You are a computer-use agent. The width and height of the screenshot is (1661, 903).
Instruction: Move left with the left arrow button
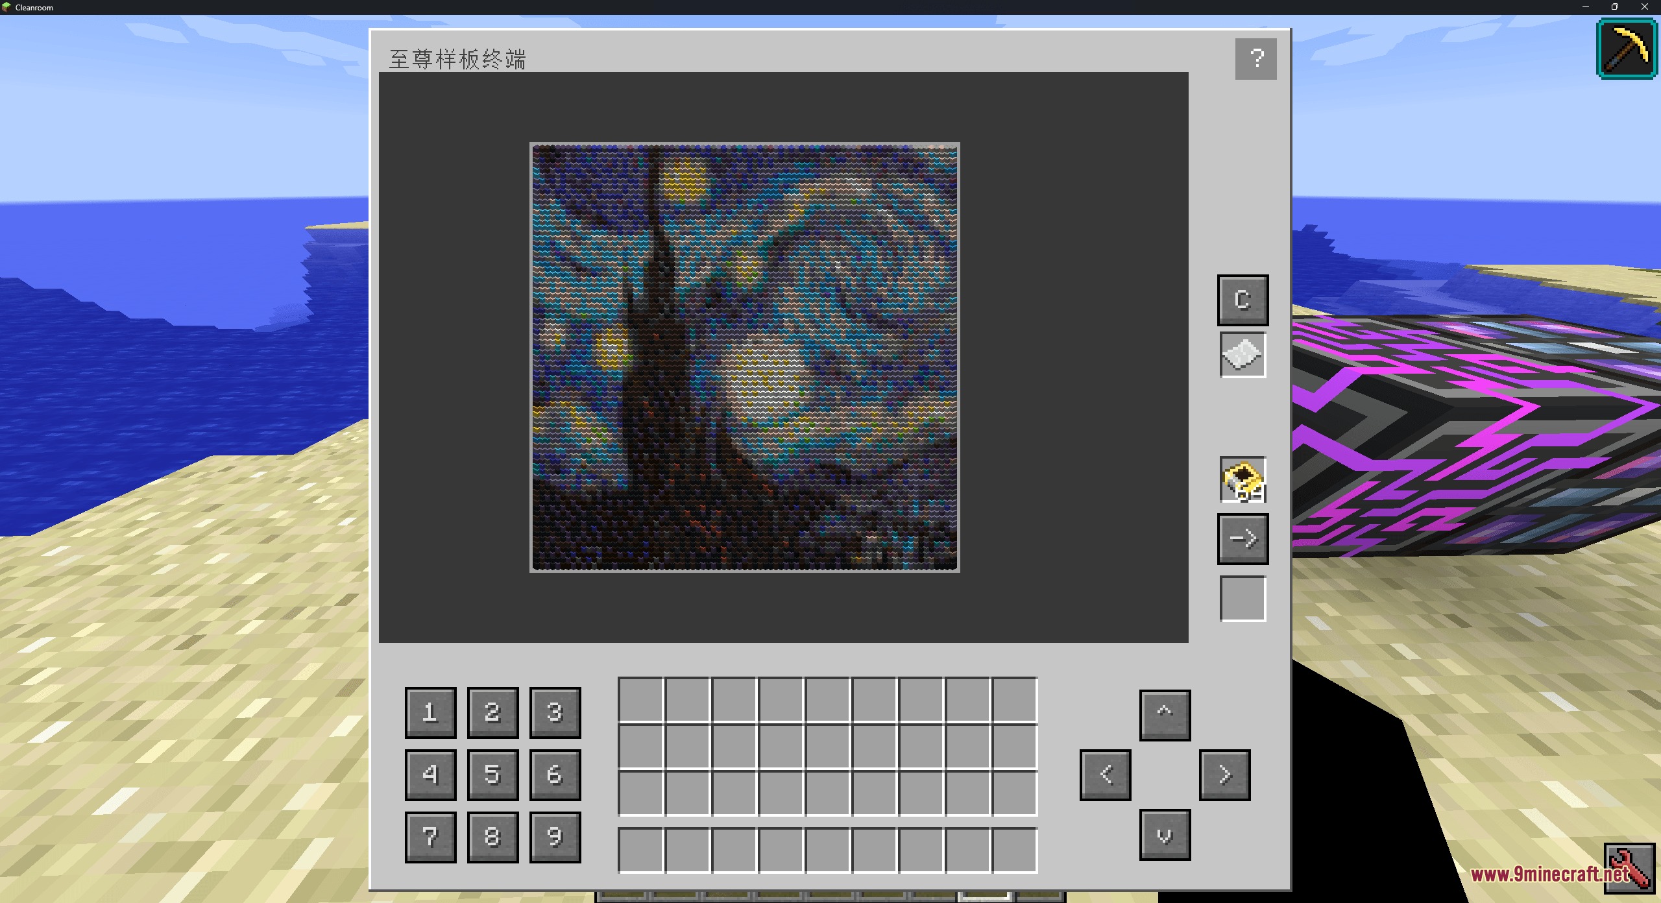click(x=1105, y=775)
